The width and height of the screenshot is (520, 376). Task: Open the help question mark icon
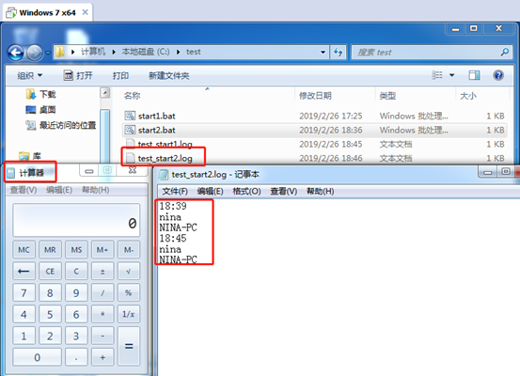coord(498,75)
